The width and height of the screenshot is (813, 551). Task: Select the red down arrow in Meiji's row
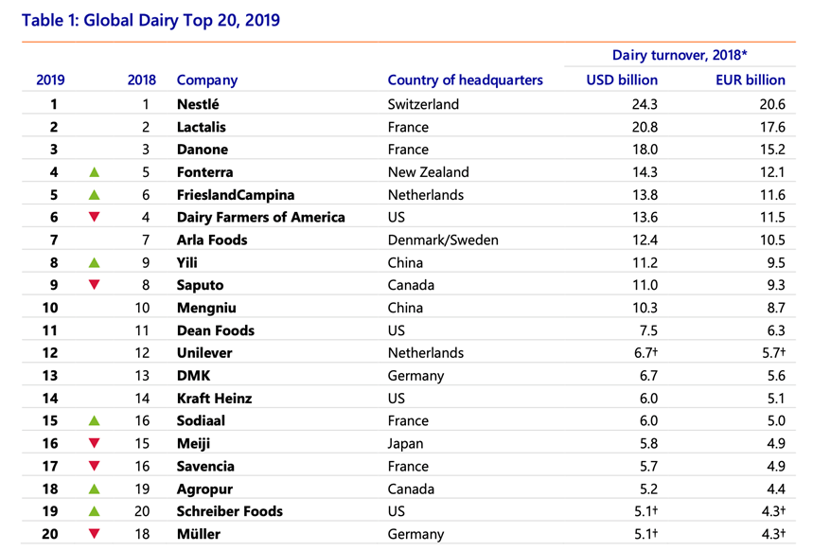point(94,443)
